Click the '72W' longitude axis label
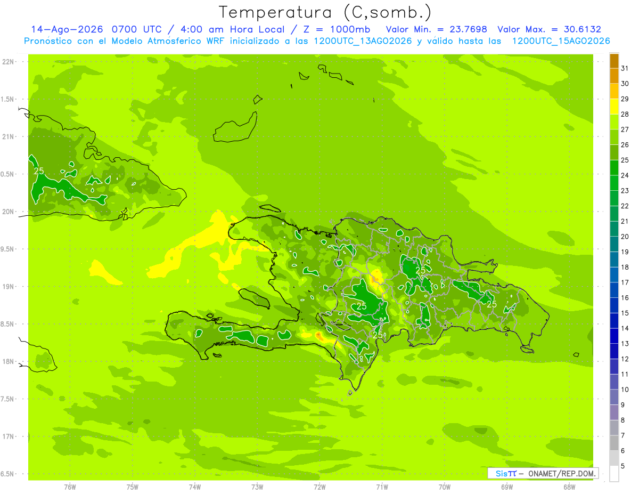The width and height of the screenshot is (639, 494). [x=319, y=487]
